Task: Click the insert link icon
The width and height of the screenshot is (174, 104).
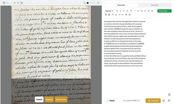Action: click(149, 11)
